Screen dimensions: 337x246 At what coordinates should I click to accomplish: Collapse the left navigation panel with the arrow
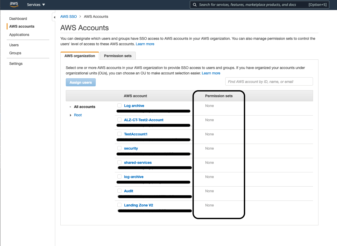pos(54,17)
